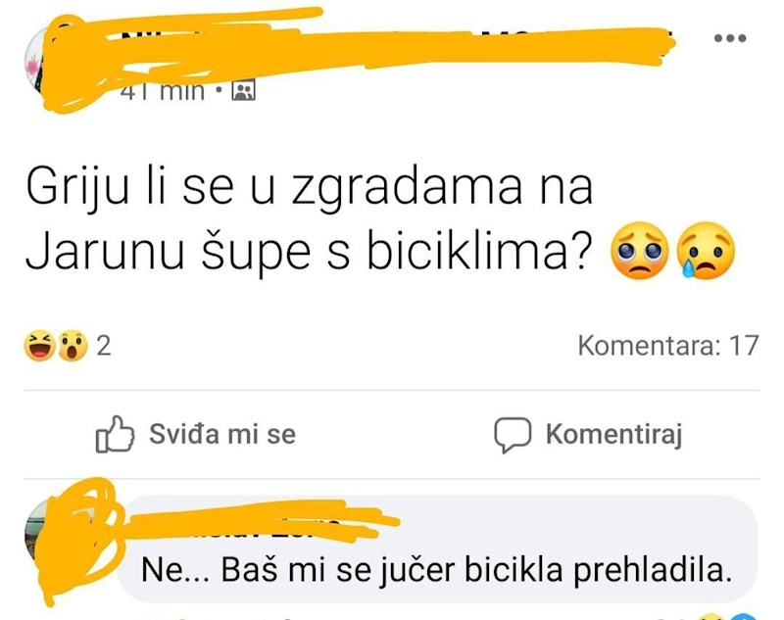Click the Wow reaction icon
The height and width of the screenshot is (620, 784).
tap(72, 346)
